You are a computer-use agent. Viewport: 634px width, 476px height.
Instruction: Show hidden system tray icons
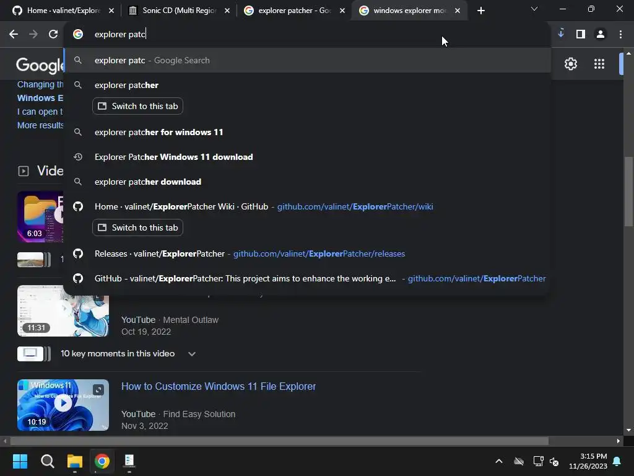tap(499, 461)
